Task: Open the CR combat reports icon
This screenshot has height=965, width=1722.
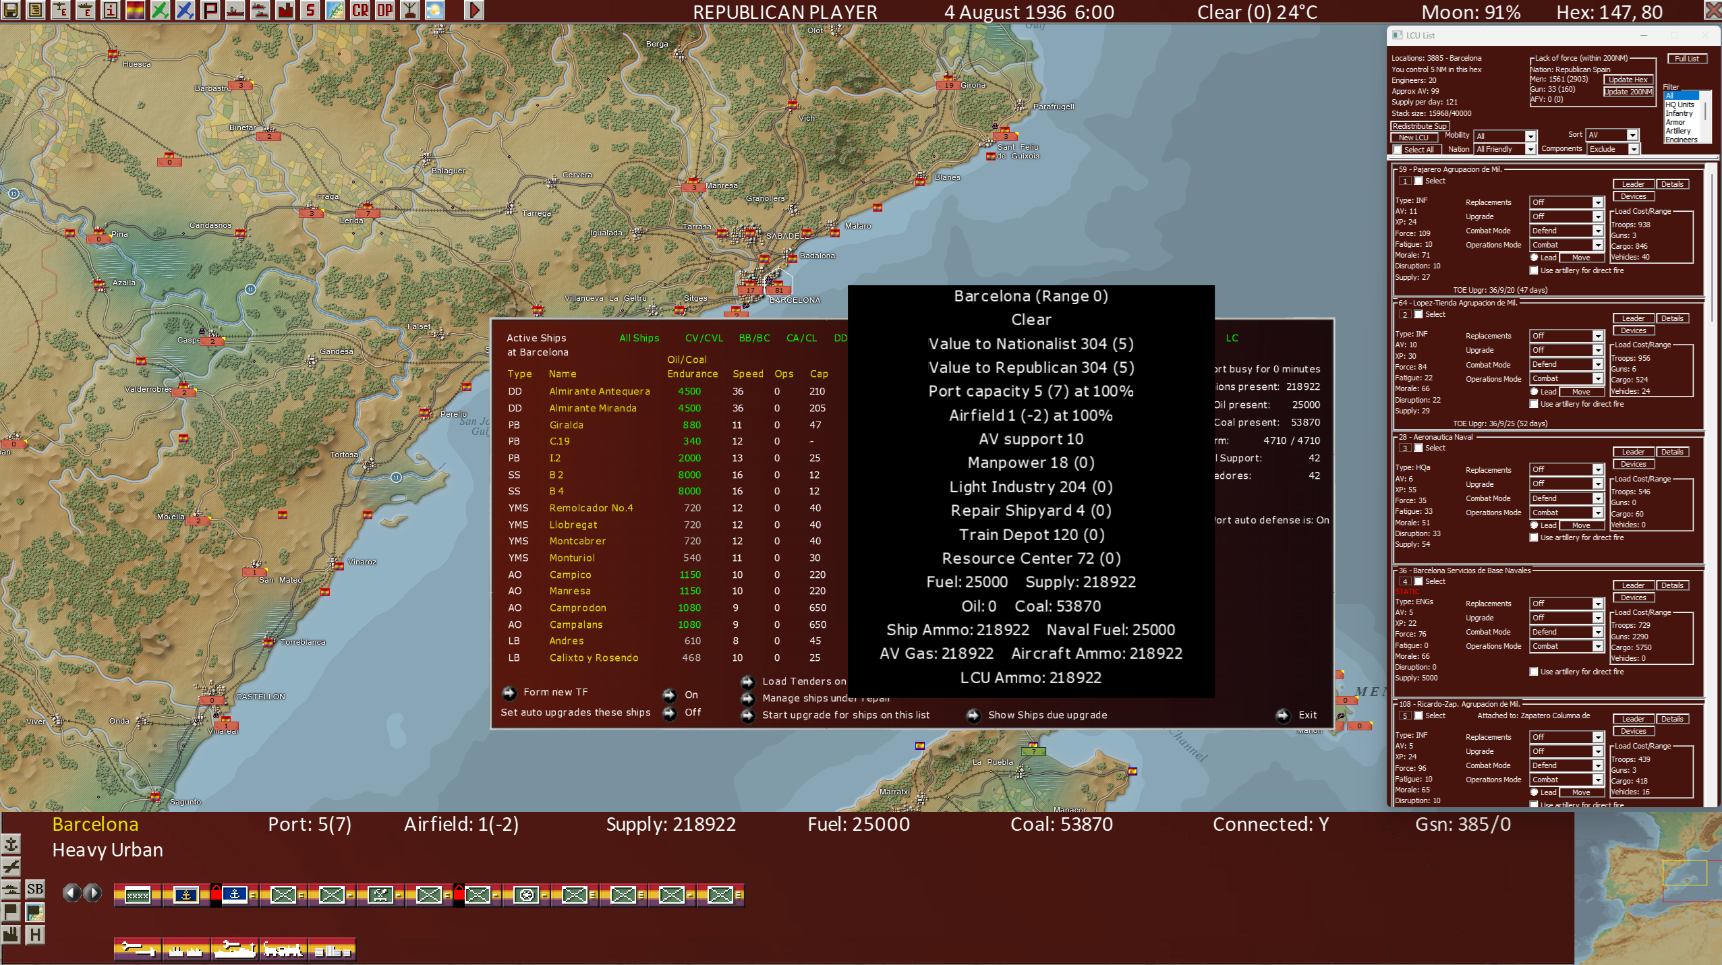Action: click(x=360, y=10)
